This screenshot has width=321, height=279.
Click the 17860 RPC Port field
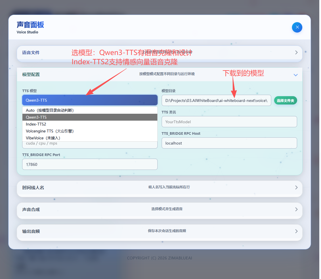pos(90,164)
